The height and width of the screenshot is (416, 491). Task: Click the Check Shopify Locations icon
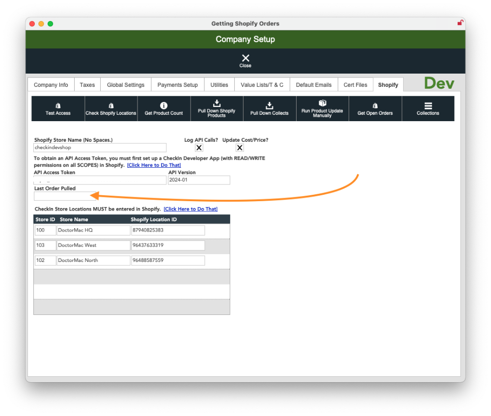pyautogui.click(x=110, y=105)
